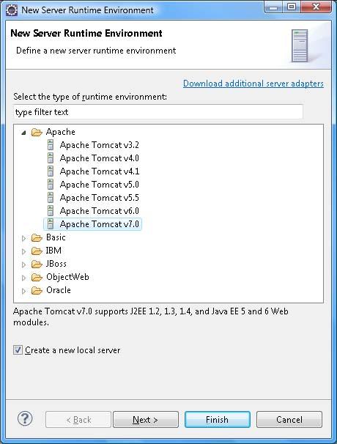Click the Apache Tomcat v3.2 server icon
This screenshot has width=337, height=444.
[51, 145]
